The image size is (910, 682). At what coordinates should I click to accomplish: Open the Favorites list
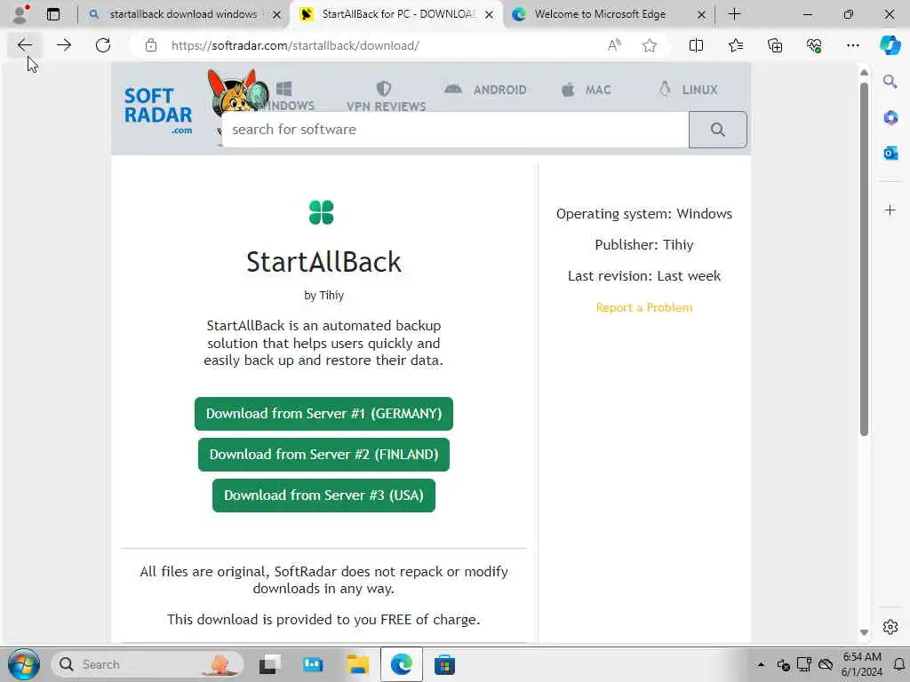click(735, 45)
